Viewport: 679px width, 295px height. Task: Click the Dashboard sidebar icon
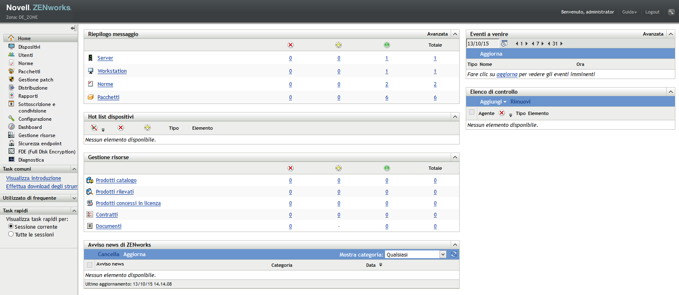click(x=11, y=127)
